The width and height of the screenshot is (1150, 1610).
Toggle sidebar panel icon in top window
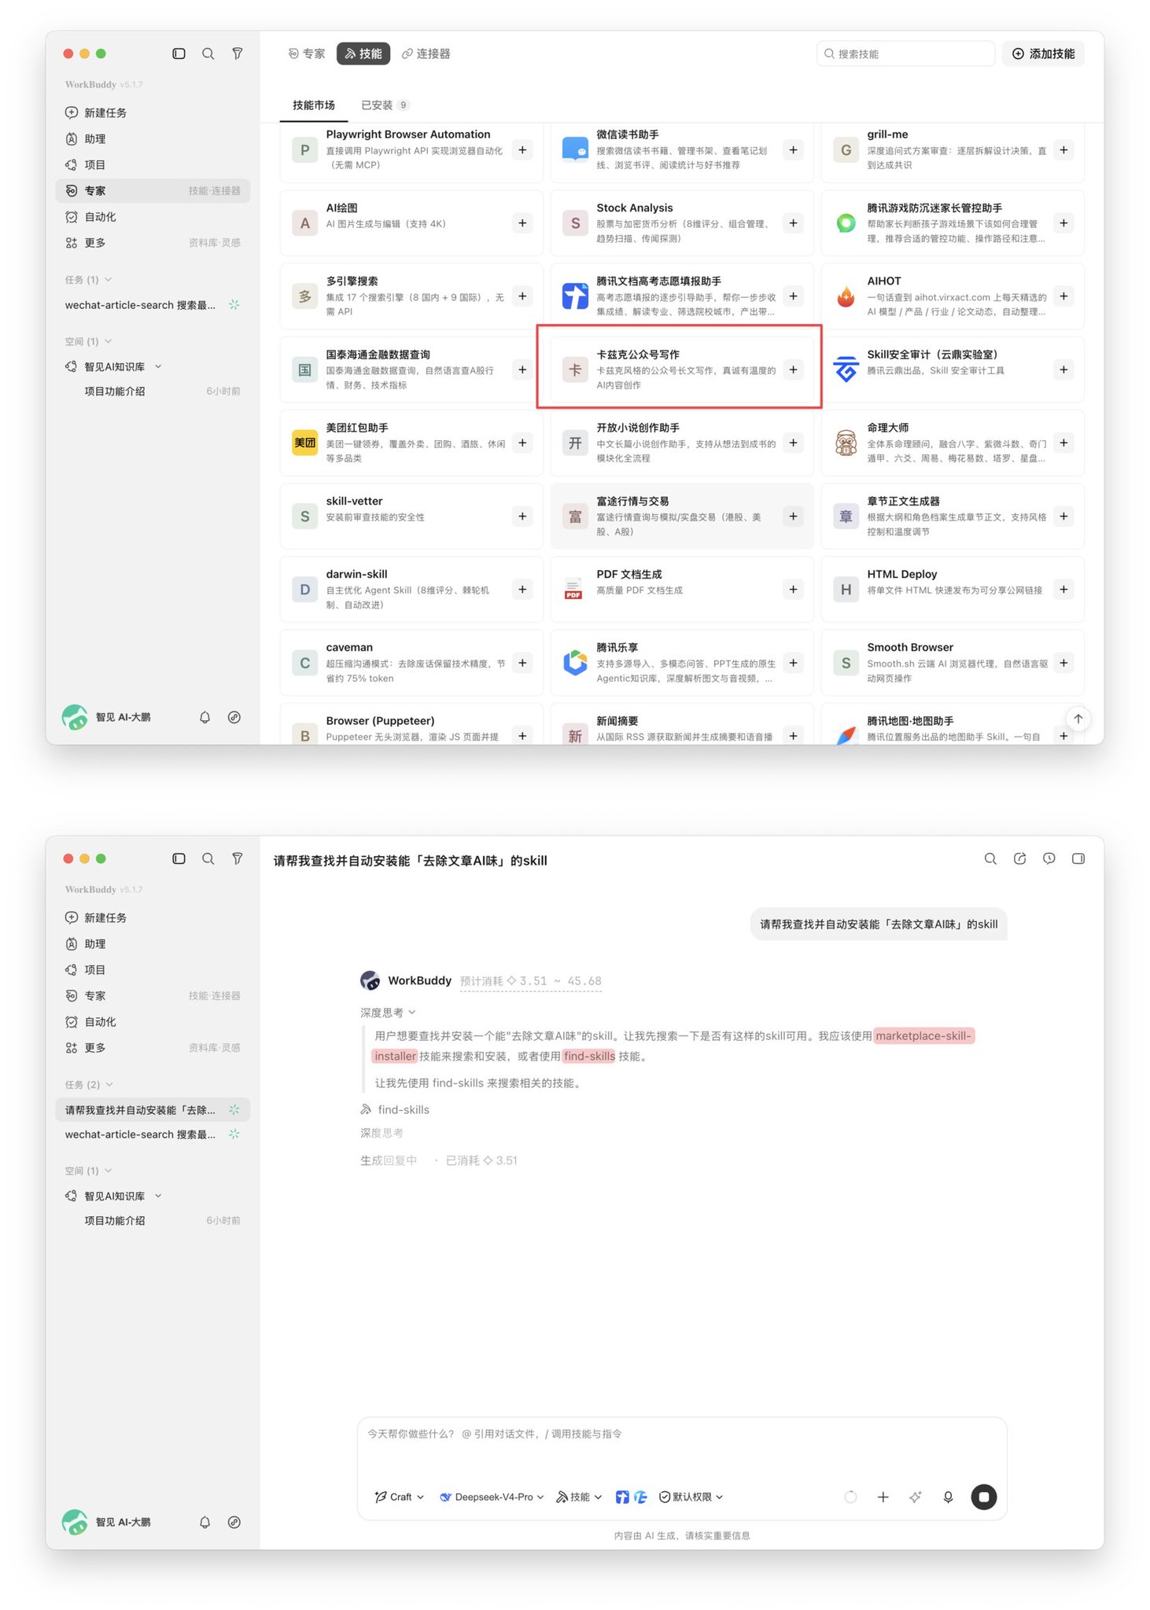point(179,53)
